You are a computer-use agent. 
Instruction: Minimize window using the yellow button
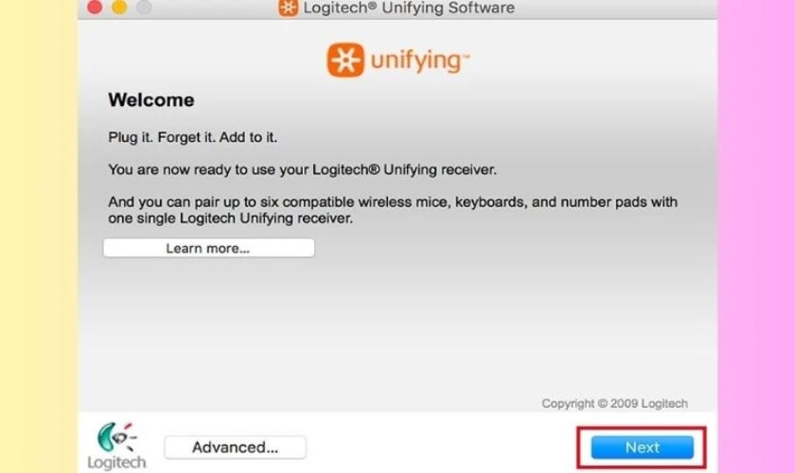coord(119,8)
